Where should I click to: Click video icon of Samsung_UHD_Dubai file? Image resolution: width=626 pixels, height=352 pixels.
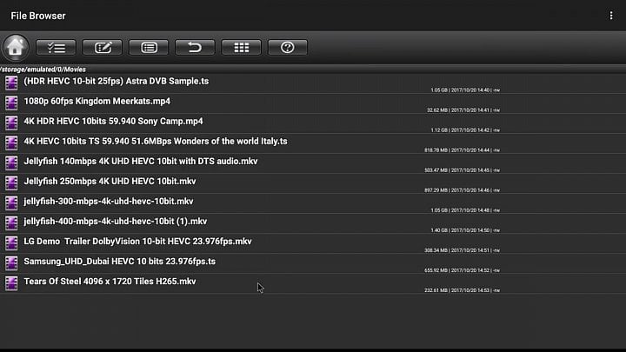[x=11, y=262]
